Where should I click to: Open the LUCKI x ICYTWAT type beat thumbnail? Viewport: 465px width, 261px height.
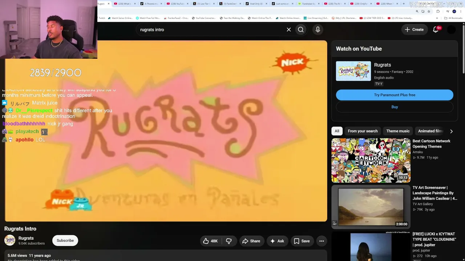pyautogui.click(x=371, y=246)
